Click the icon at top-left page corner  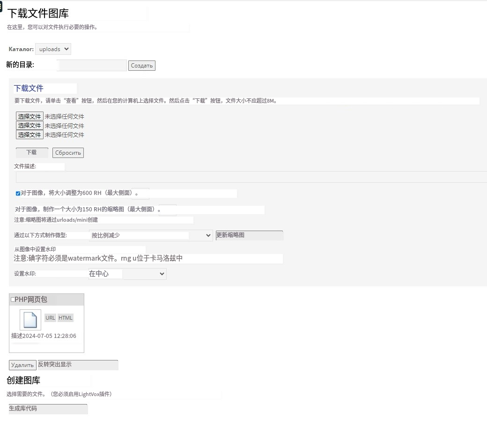(1, 7)
